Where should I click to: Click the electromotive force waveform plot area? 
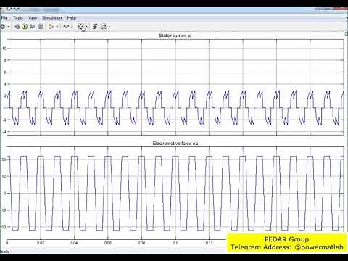pyautogui.click(x=175, y=194)
